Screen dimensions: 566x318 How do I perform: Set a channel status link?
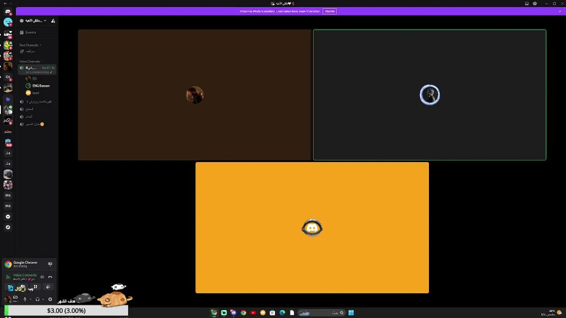point(38,72)
